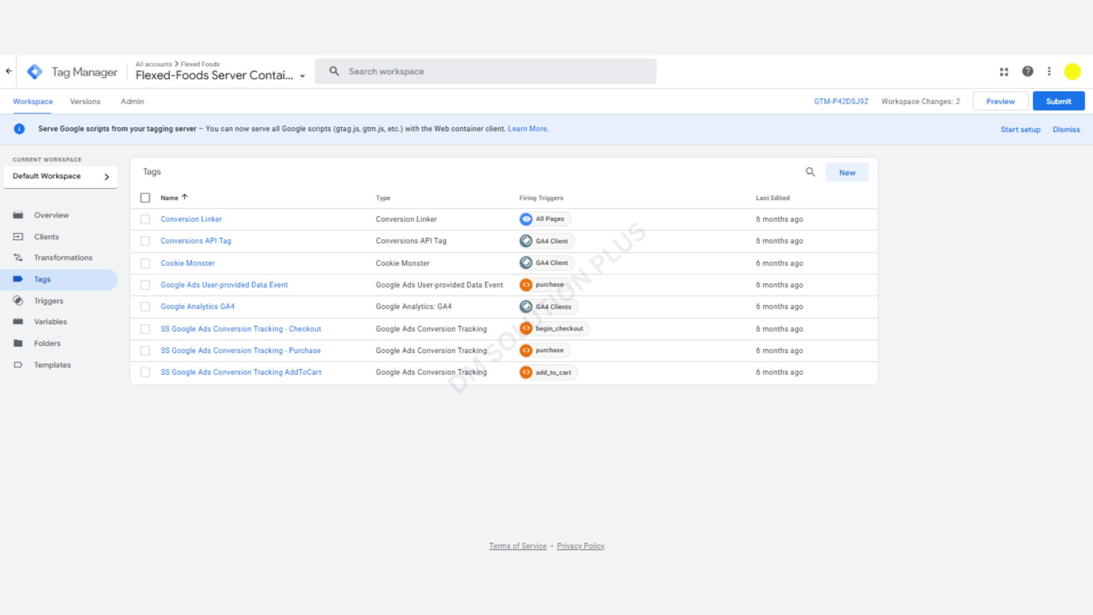This screenshot has height=615, width=1093.
Task: Click the yellow account avatar
Action: click(x=1072, y=71)
